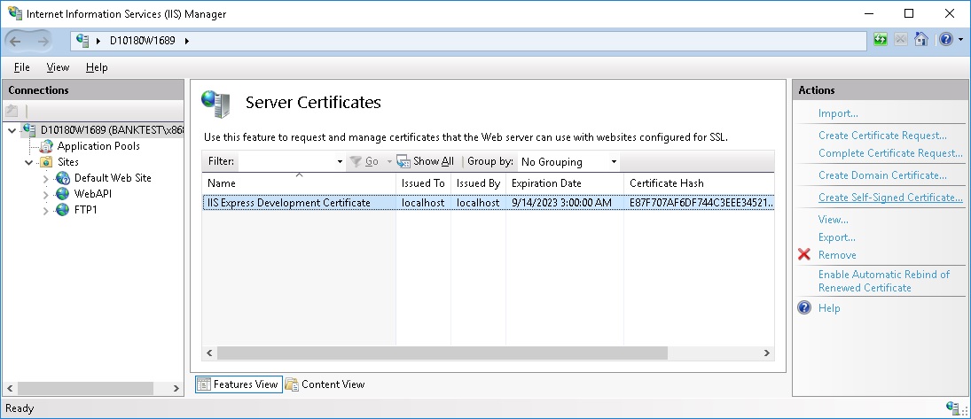Click the Application Pools icon in tree
The width and height of the screenshot is (971, 419).
[x=46, y=146]
